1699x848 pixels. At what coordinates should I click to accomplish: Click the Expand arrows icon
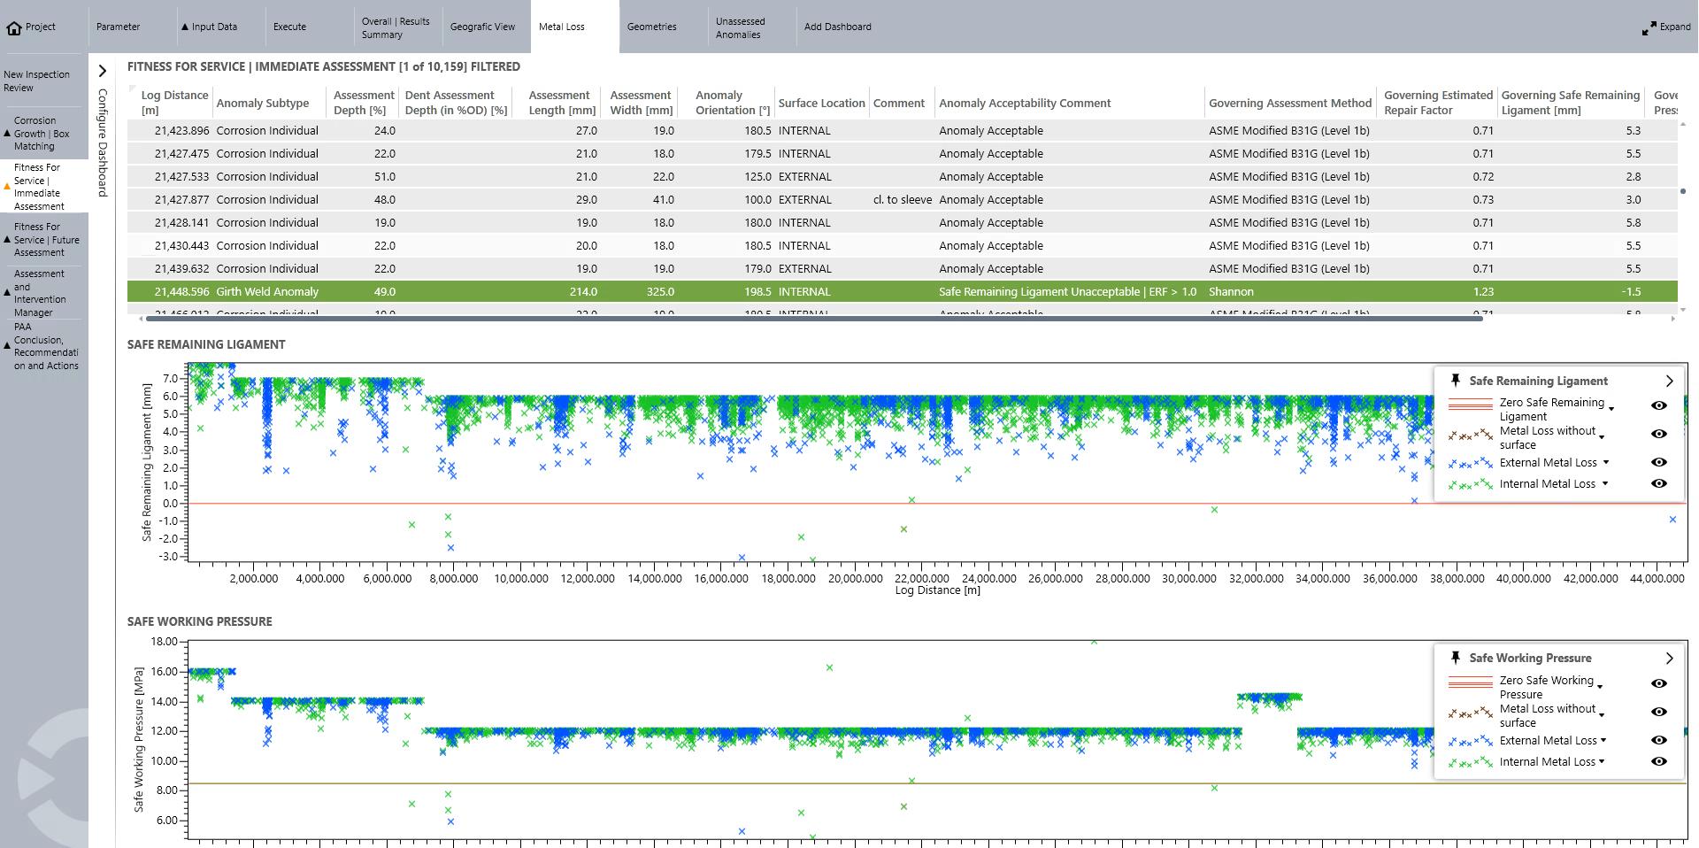point(1649,27)
